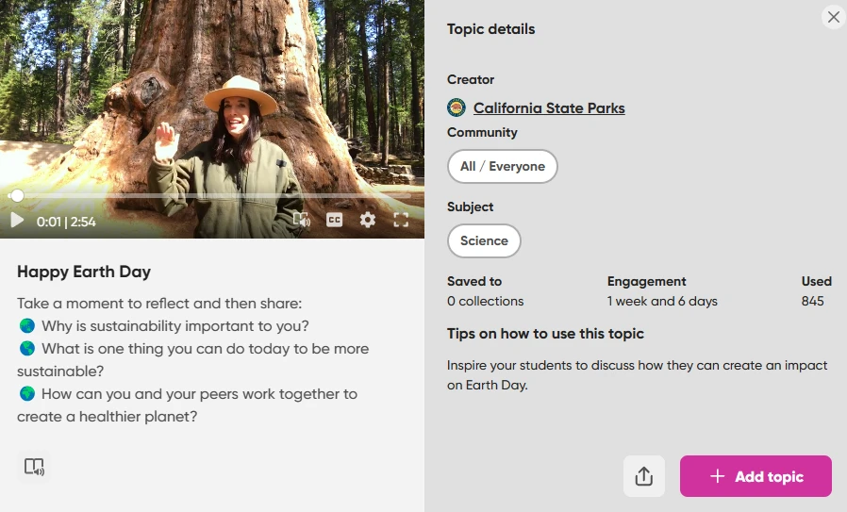The image size is (847, 512).
Task: Toggle closed captions on the video
Action: point(335,220)
